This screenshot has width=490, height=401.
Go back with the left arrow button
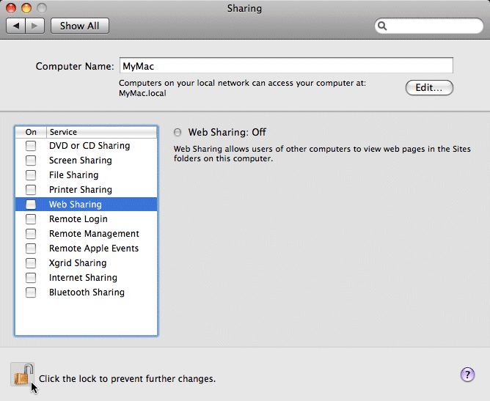(17, 26)
